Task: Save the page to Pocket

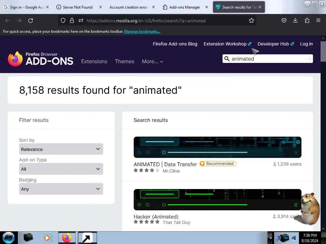Action: [x=284, y=20]
